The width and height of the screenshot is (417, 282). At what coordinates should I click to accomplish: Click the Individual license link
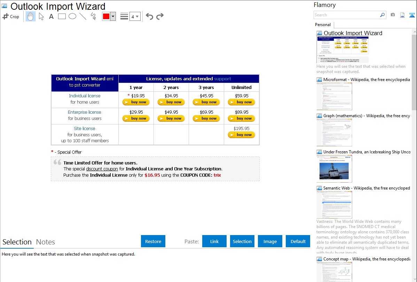tap(85, 96)
